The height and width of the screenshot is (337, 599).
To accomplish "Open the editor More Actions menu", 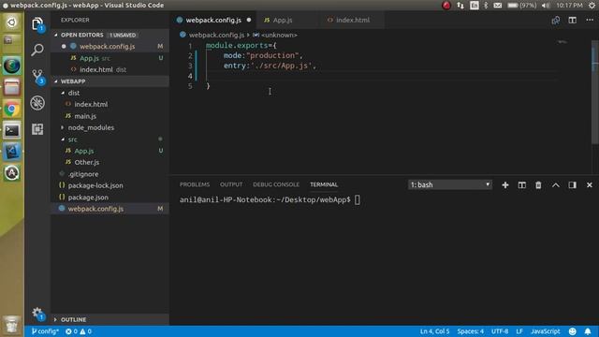I will [x=590, y=20].
